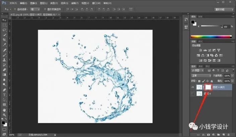This screenshot has width=236, height=137.
Task: Select the Quick Selection tool
Action: (4, 35)
